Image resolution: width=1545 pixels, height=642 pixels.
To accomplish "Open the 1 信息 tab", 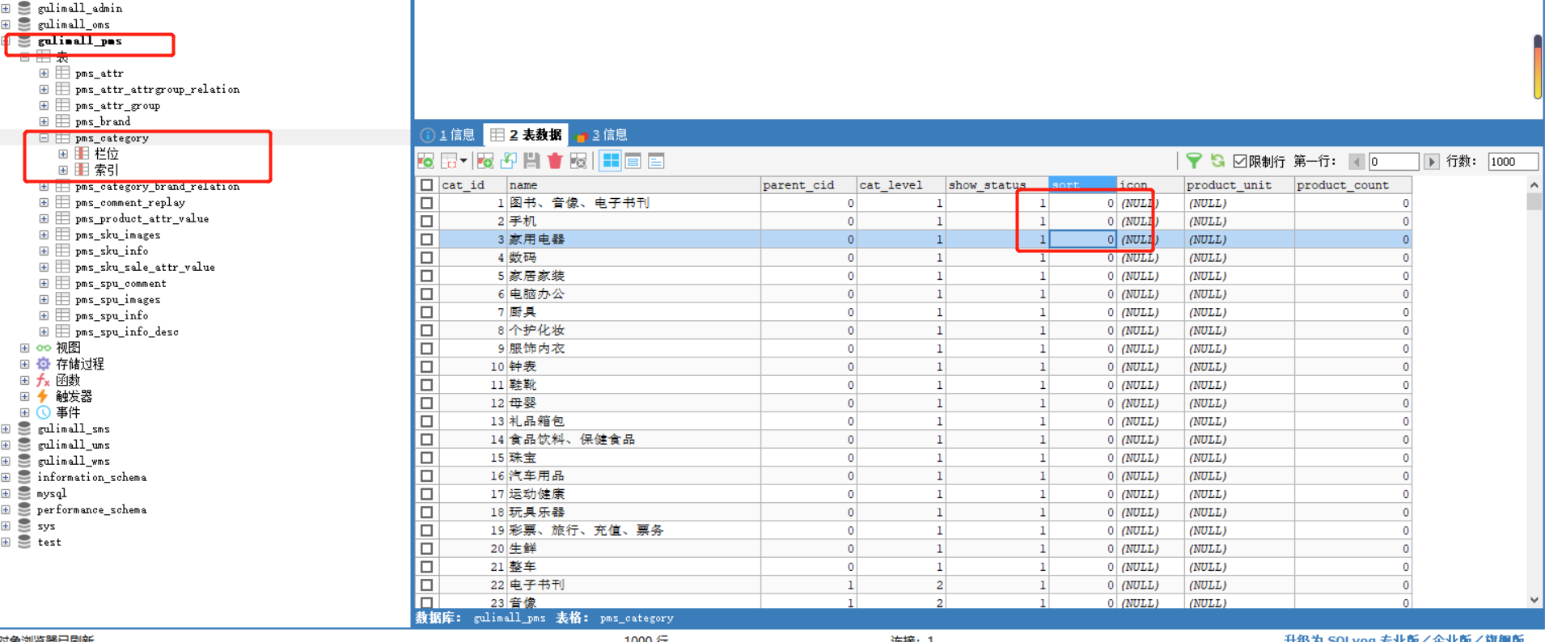I will pos(448,134).
